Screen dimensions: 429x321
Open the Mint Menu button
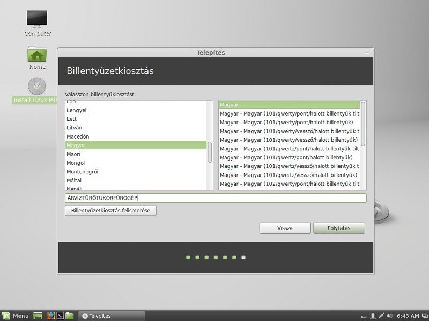15,316
